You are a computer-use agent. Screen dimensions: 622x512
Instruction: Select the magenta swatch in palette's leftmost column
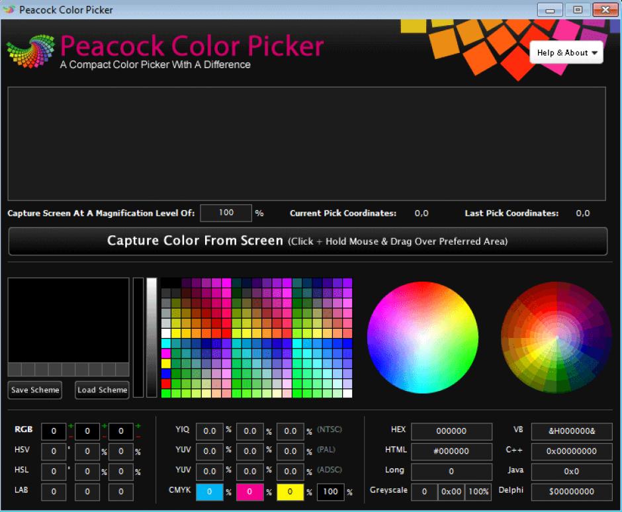click(x=166, y=353)
